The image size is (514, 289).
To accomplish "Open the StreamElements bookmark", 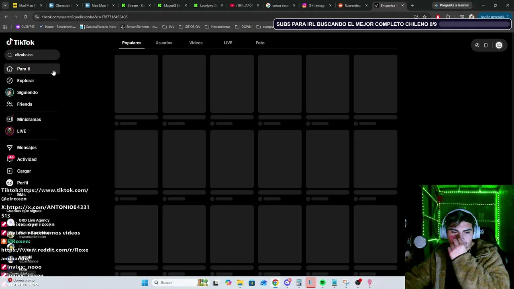I will point(139,27).
